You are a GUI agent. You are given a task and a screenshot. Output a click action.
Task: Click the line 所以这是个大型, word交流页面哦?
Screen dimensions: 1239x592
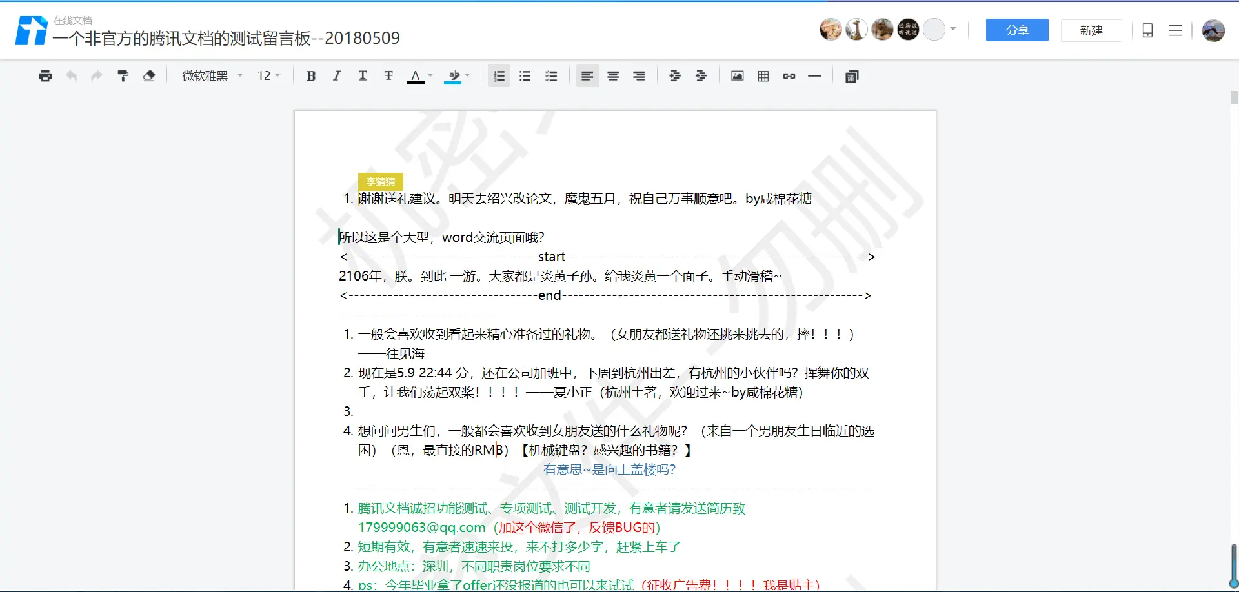click(x=441, y=237)
